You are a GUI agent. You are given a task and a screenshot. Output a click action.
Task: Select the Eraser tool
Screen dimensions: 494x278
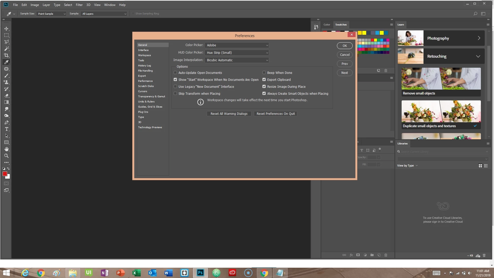[x=6, y=96]
